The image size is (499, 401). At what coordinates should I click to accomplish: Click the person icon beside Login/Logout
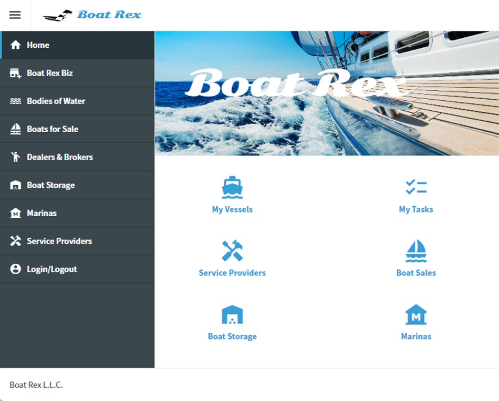click(15, 269)
